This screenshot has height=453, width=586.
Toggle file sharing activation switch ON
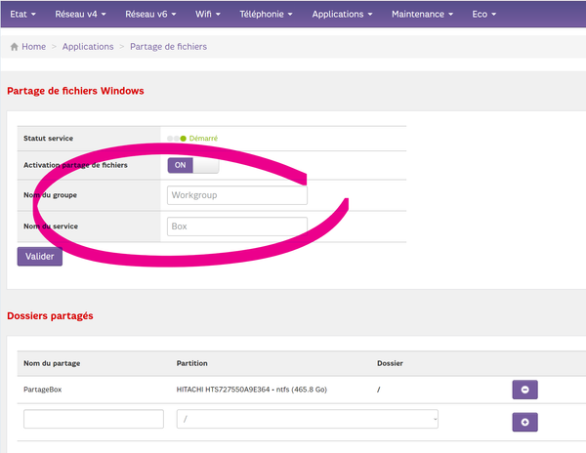192,165
